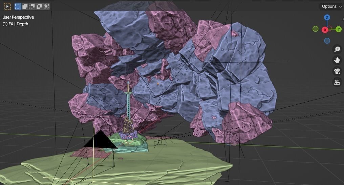Viewport: 344px width, 185px height.
Task: Click the green Y axis gizmo handle
Action: coord(339,29)
